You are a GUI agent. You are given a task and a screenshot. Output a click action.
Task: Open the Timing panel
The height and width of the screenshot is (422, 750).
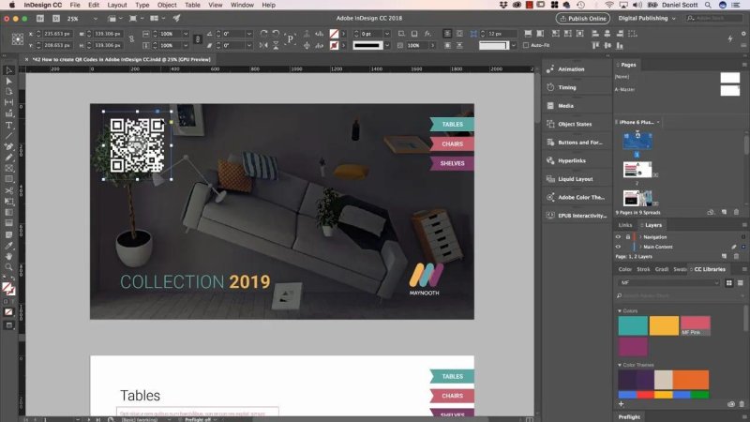coord(567,87)
